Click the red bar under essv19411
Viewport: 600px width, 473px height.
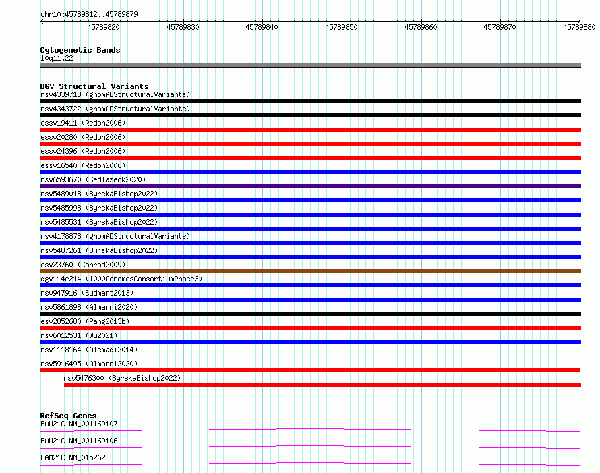pos(310,130)
